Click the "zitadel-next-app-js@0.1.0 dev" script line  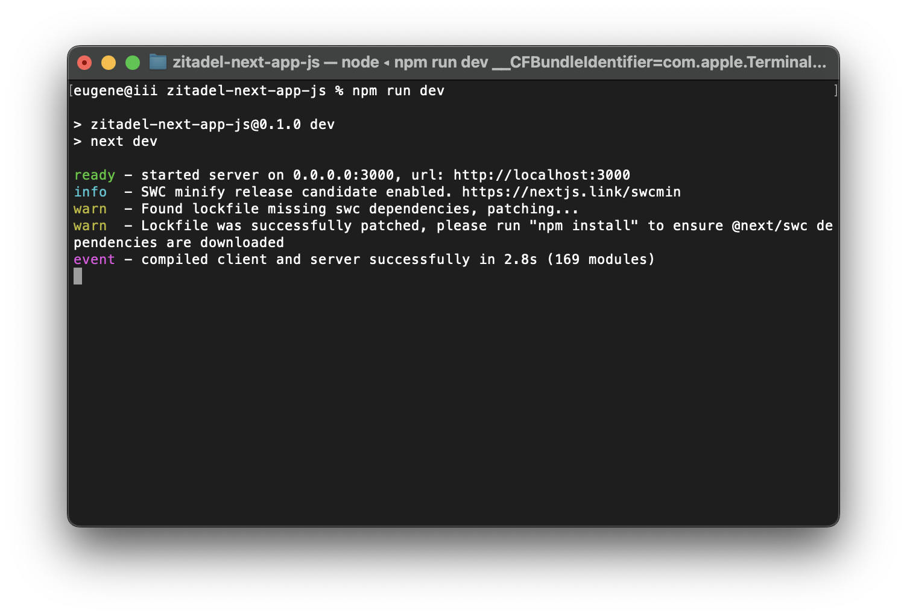pos(212,125)
